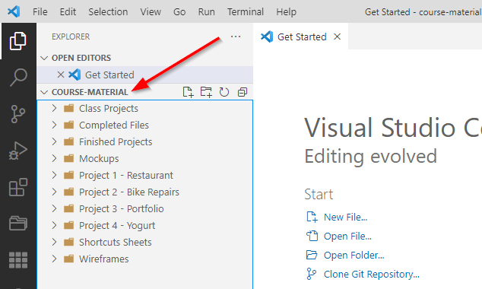Image resolution: width=482 pixels, height=289 pixels.
Task: Open the Help menu
Action: 286,11
